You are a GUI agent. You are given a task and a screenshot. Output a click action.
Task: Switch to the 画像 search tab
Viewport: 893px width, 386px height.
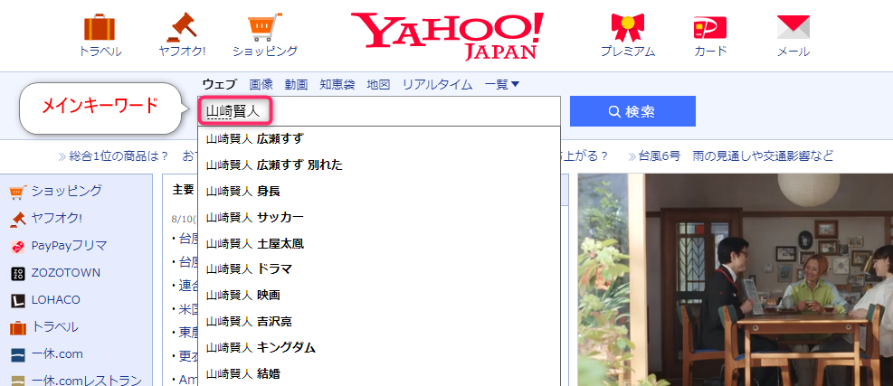point(261,85)
